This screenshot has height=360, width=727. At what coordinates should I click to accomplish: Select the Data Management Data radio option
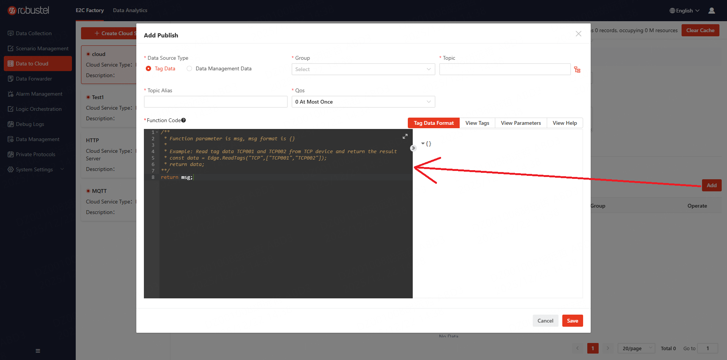pos(189,68)
